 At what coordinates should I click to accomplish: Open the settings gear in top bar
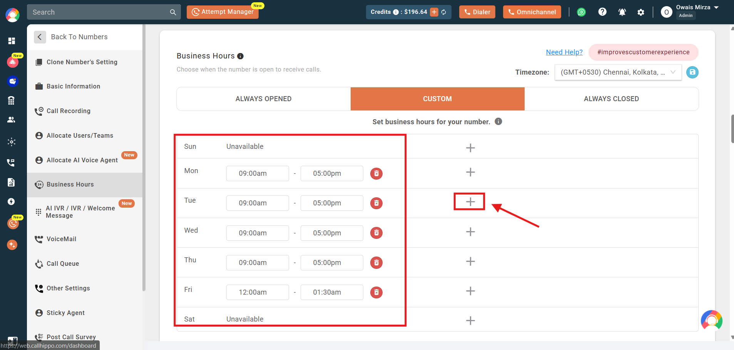coord(641,12)
